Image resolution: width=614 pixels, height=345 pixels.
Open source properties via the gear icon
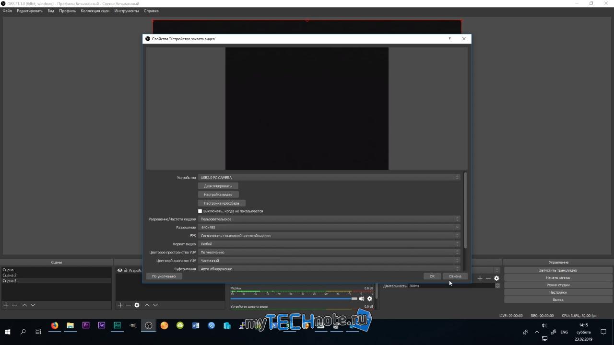coord(137,305)
